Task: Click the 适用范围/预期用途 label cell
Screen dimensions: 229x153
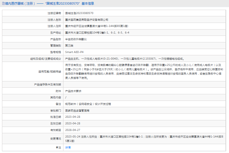Action: click(33, 72)
